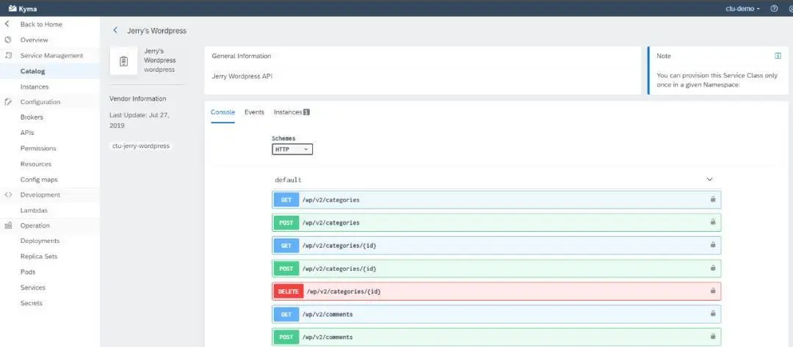Click the General Information heading

click(x=242, y=56)
